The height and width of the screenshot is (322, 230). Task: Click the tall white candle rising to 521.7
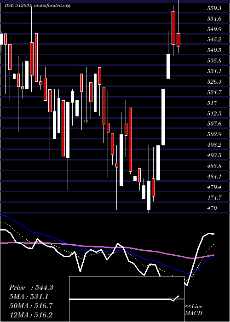[x=163, y=117]
